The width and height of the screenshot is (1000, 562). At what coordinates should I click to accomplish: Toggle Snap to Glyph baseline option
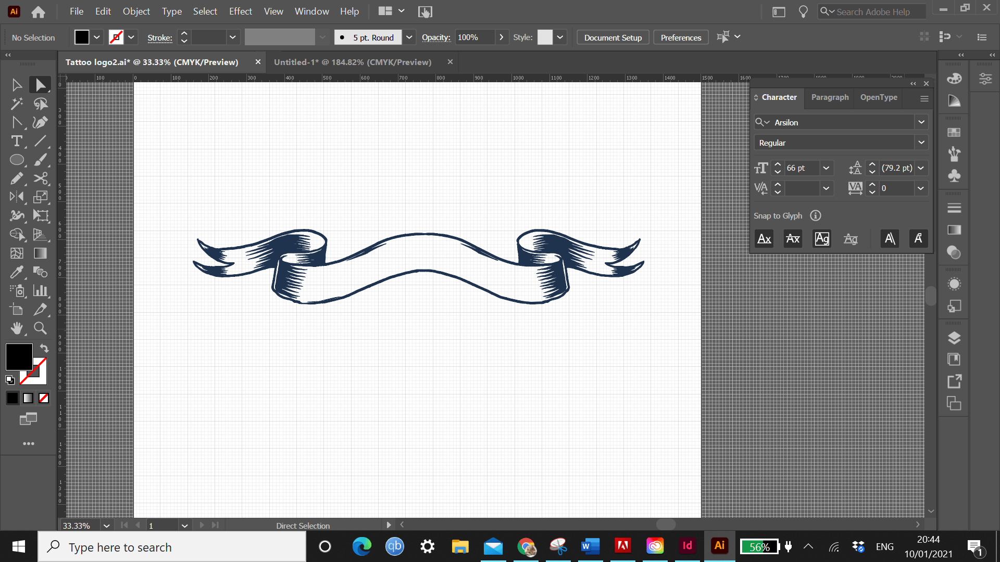[764, 239]
